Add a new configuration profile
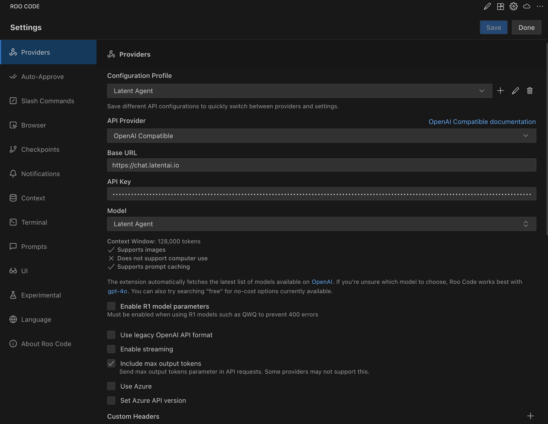548x424 pixels. tap(500, 91)
